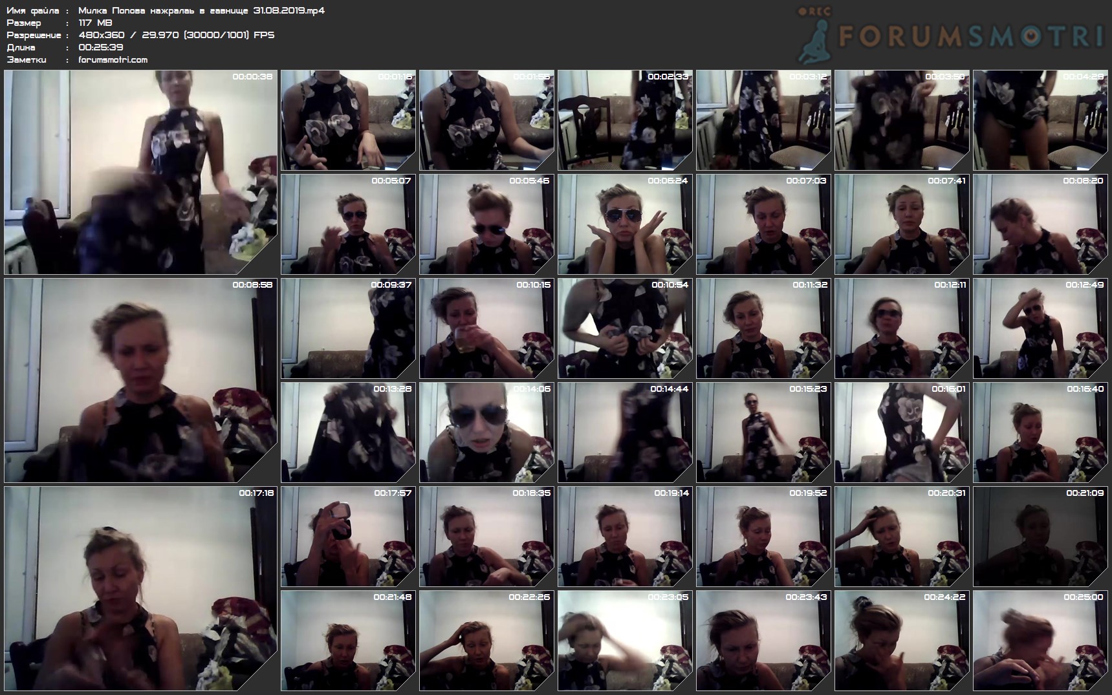The width and height of the screenshot is (1112, 695).
Task: Open the frame marked 00:02:33
Action: click(x=625, y=120)
